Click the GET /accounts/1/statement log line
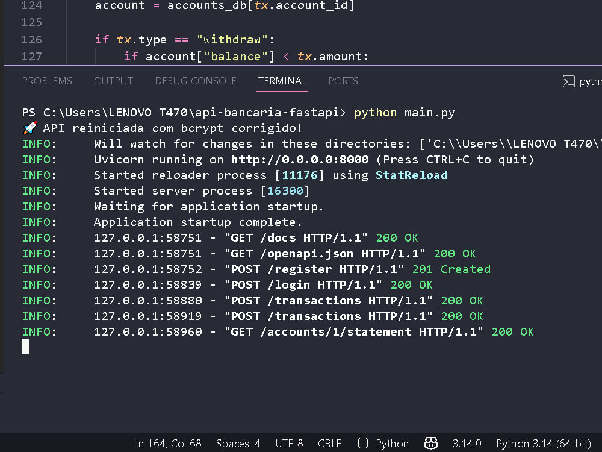The width and height of the screenshot is (602, 452). [278, 332]
